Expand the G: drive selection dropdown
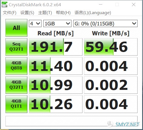 tap(105, 23)
